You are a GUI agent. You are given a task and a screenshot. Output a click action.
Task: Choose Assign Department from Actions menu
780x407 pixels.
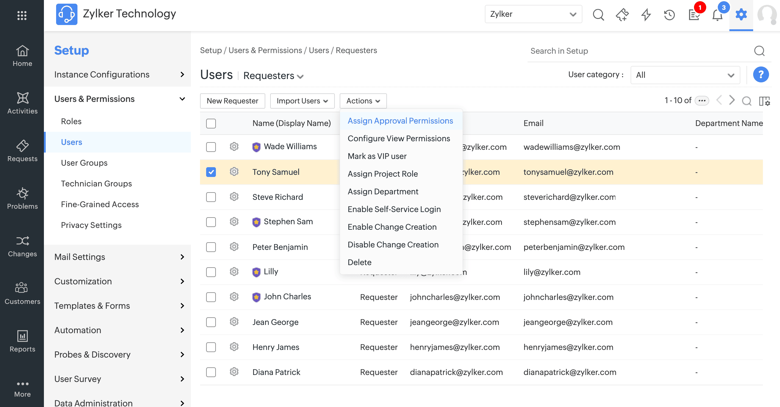383,192
